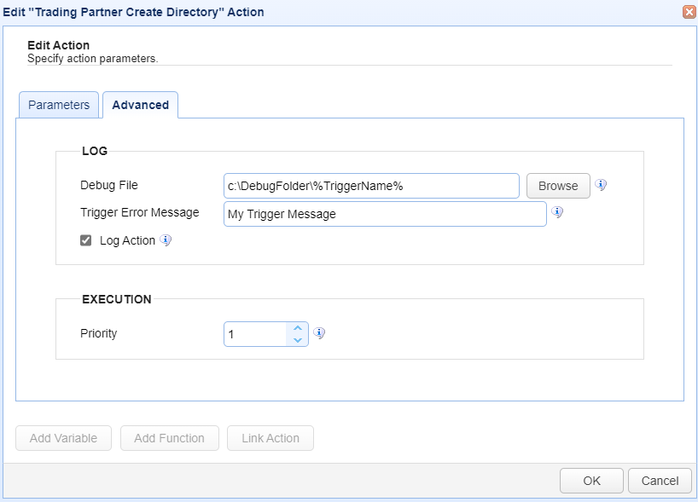Image resolution: width=698 pixels, height=502 pixels.
Task: Click the Priority field info icon
Action: [319, 333]
